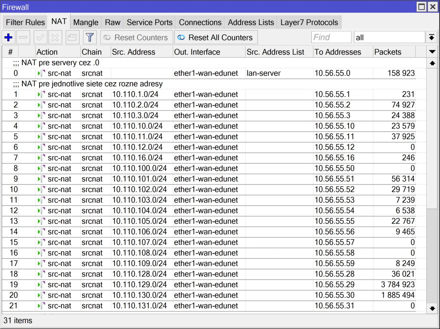Viewport: 440px width, 329px height.
Task: Open the all filter dropdown
Action: (x=389, y=37)
